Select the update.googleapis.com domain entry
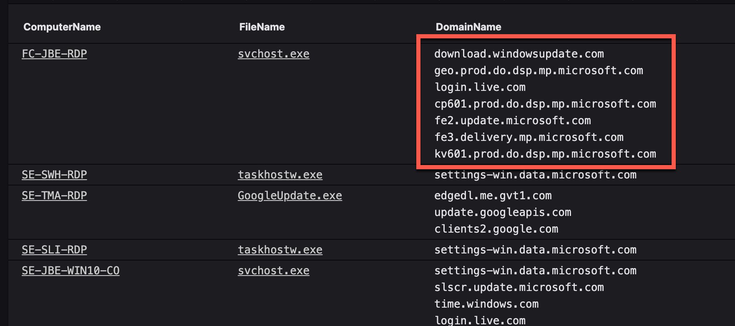Viewport: 735px width, 326px height. pyautogui.click(x=503, y=212)
